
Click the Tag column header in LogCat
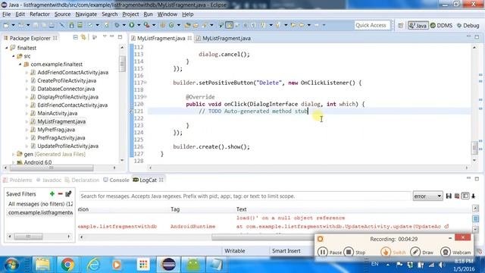pos(175,209)
